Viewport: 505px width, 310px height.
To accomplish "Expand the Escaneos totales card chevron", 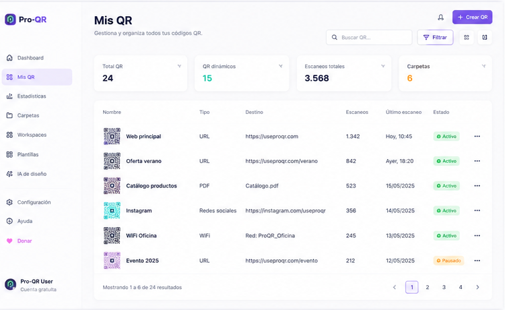I will pos(383,66).
